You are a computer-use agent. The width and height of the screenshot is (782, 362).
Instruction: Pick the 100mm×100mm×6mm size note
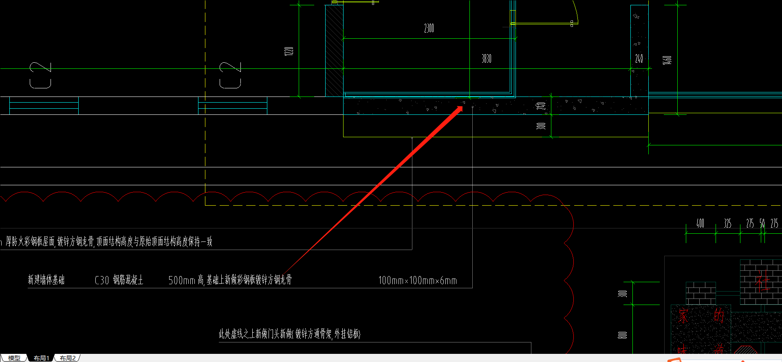[418, 280]
